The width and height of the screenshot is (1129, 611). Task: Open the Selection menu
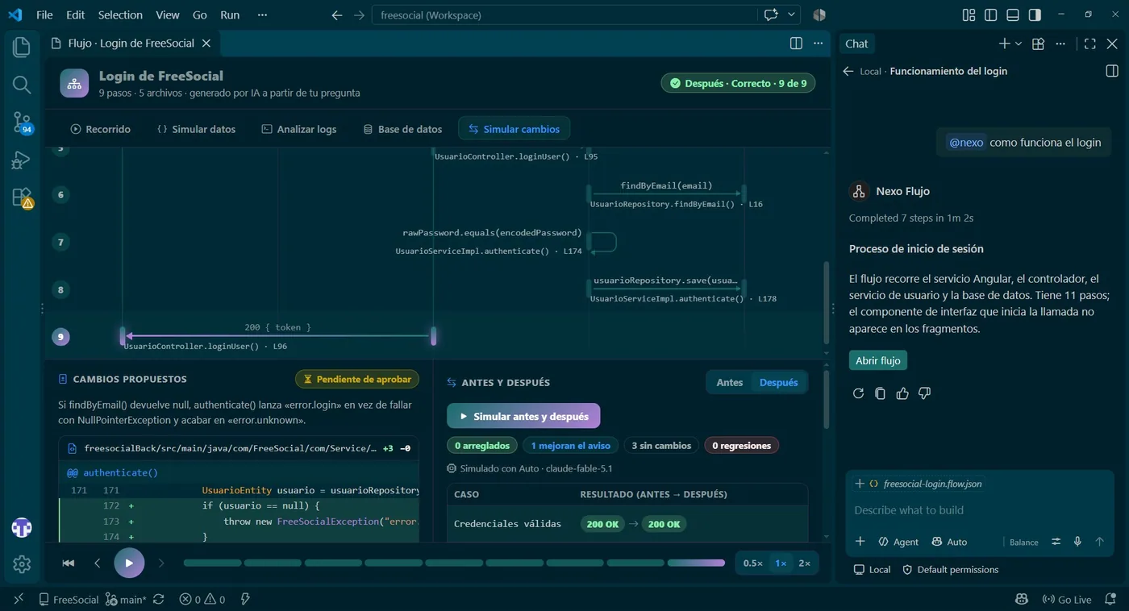(120, 15)
